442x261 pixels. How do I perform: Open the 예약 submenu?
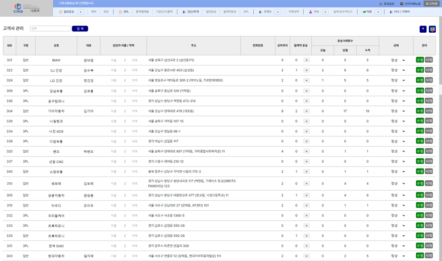94,12
